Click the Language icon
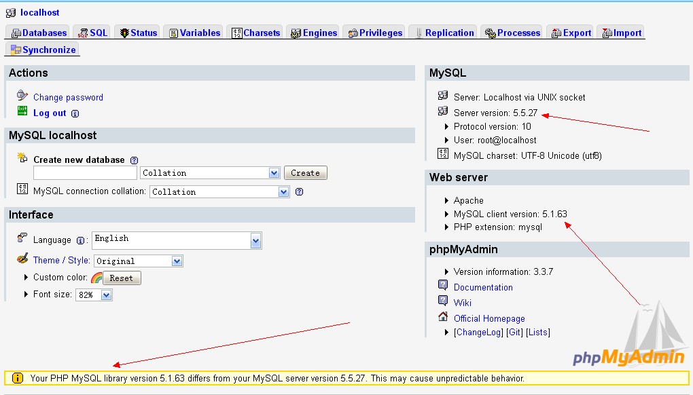Image resolution: width=693 pixels, height=395 pixels. 22,238
